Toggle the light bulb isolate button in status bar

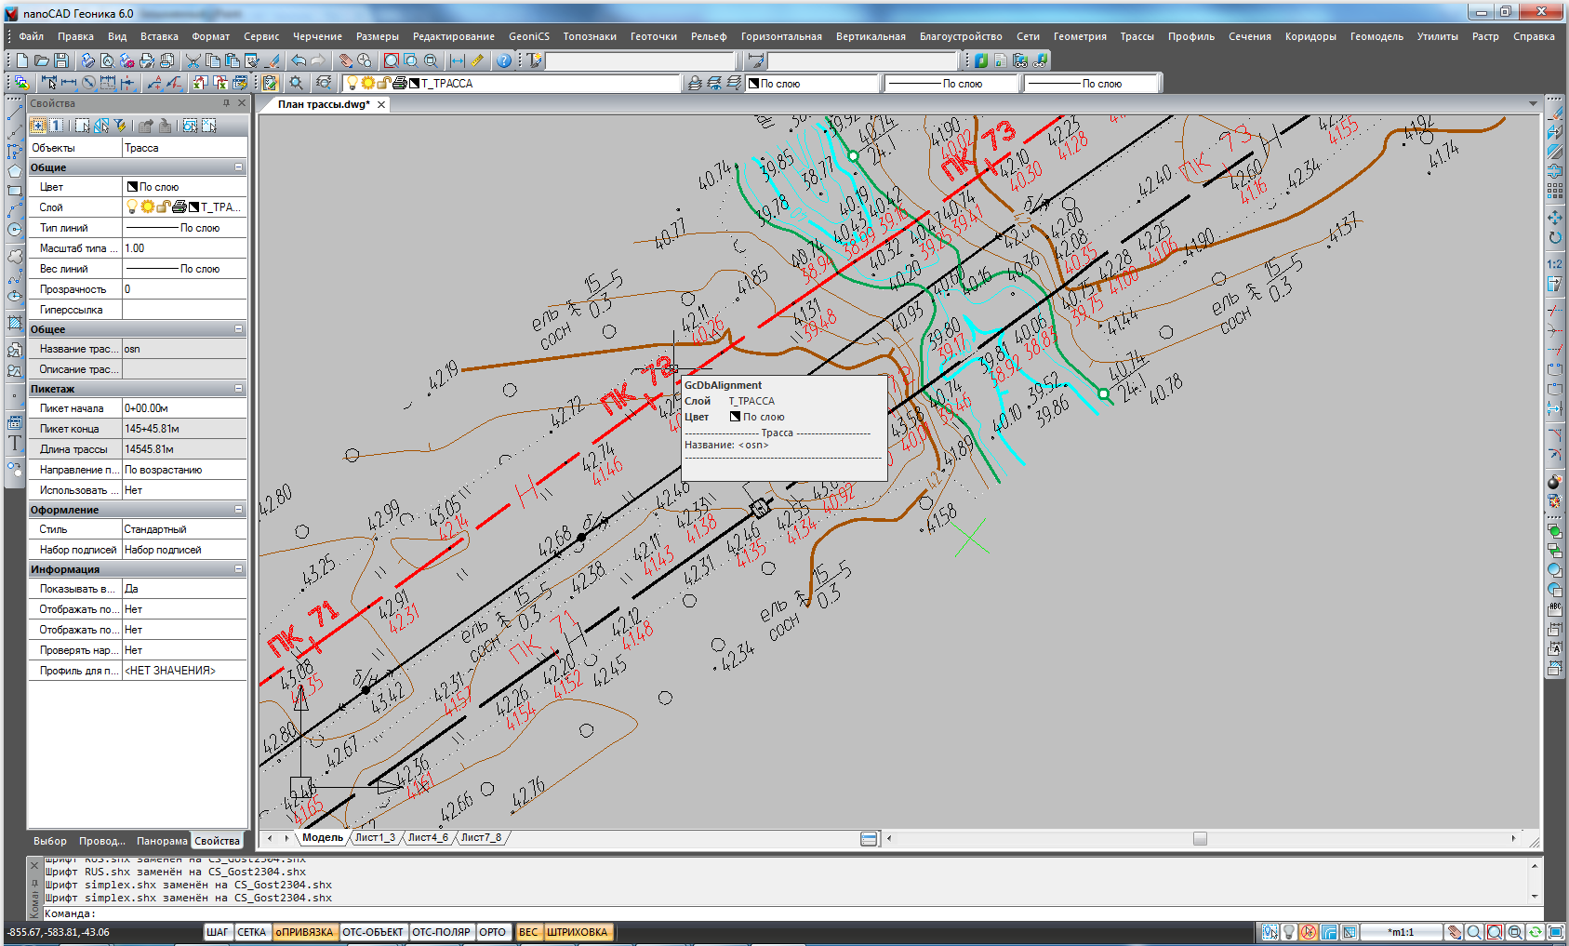1289,932
